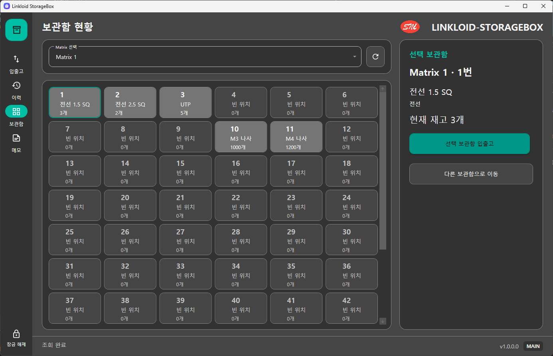Click the scrollbar down arrow
The height and width of the screenshot is (356, 553).
tap(383, 321)
